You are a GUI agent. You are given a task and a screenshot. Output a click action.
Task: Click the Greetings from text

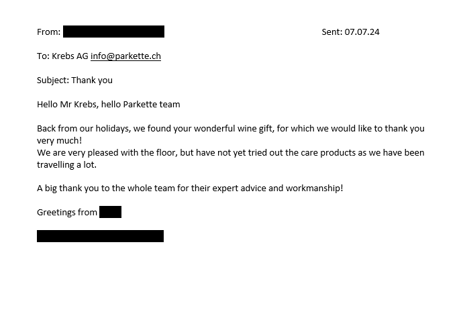pyautogui.click(x=67, y=212)
